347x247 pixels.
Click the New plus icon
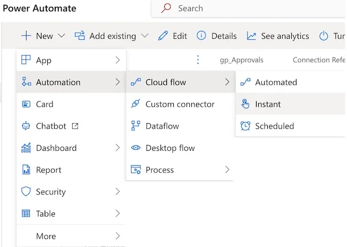tap(26, 36)
